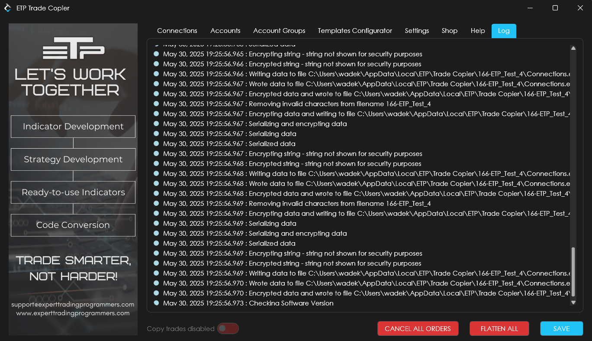Click the support@experttradingprogrammers.com email link
The width and height of the screenshot is (592, 341).
tap(73, 304)
